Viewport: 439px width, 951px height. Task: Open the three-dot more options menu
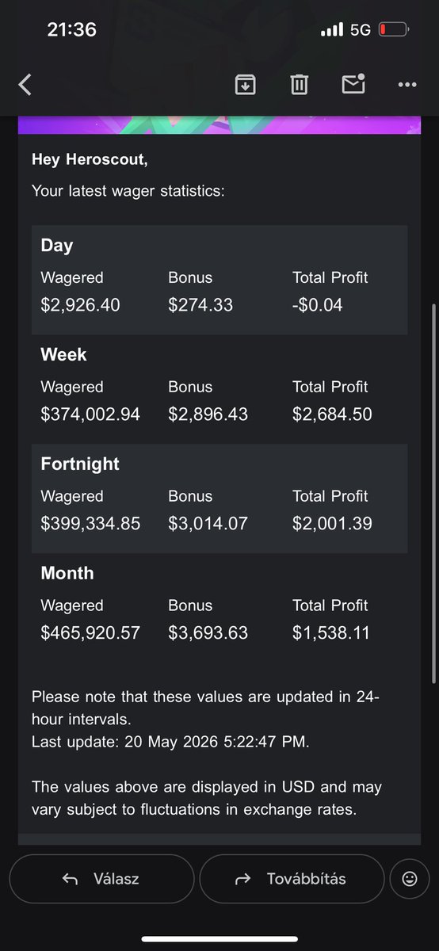tap(407, 85)
